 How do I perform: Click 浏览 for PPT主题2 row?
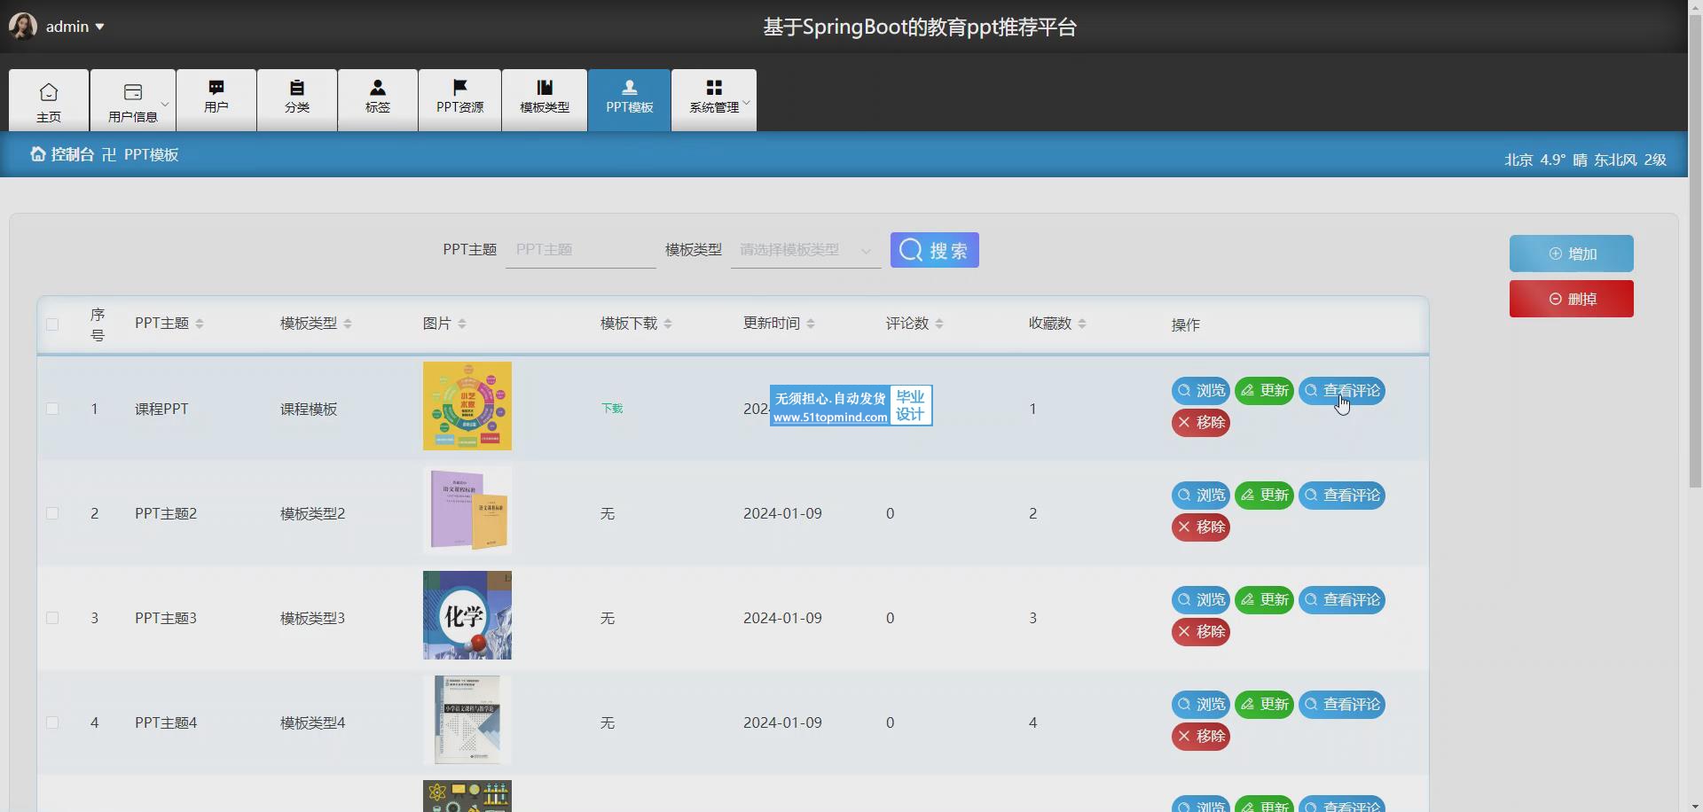pos(1201,496)
